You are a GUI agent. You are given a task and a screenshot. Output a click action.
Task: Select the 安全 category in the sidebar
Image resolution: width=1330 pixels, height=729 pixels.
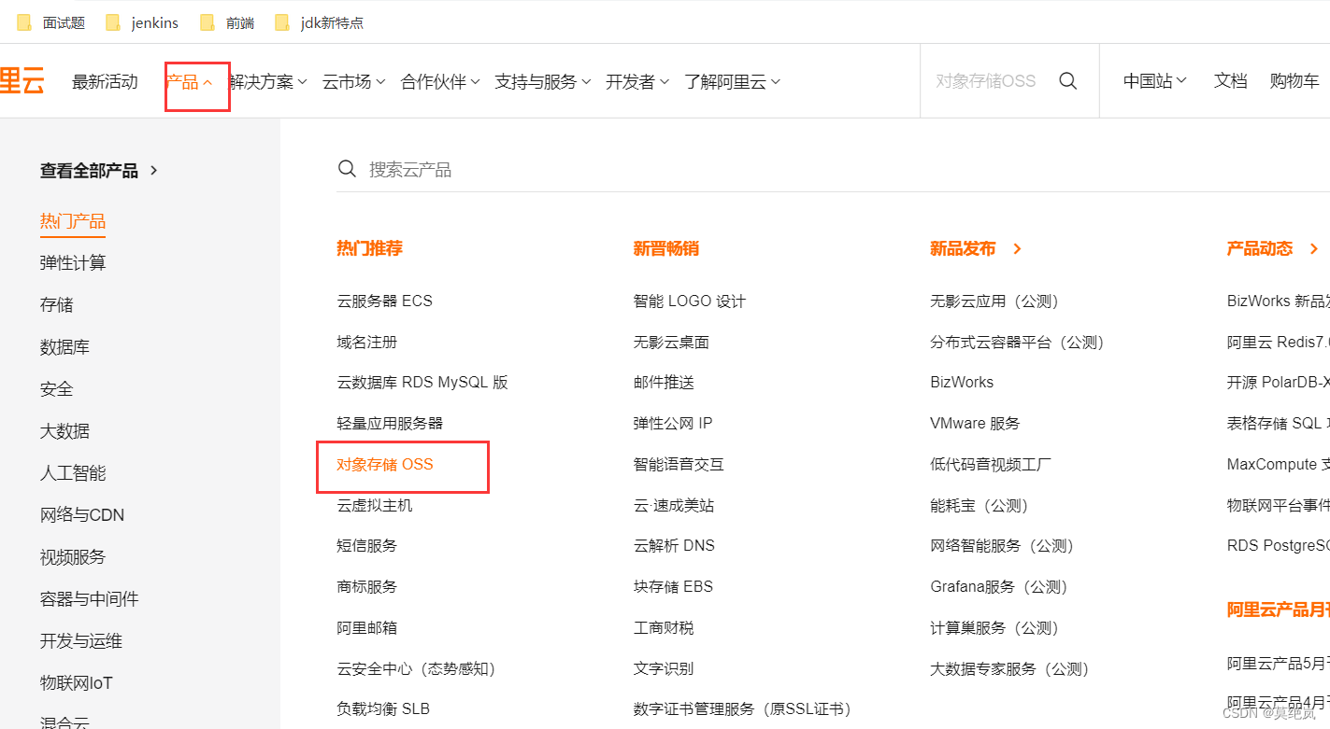tap(56, 389)
